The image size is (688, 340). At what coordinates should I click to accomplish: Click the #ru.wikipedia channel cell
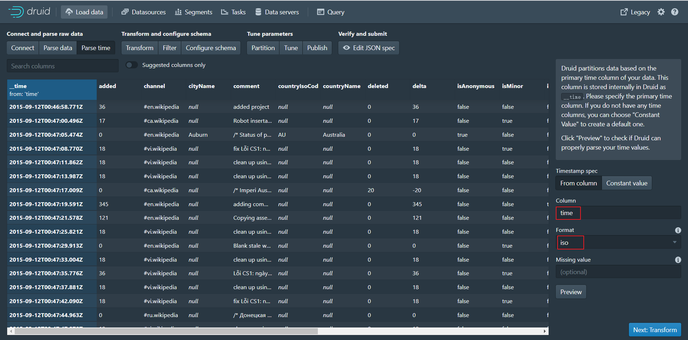click(x=164, y=315)
